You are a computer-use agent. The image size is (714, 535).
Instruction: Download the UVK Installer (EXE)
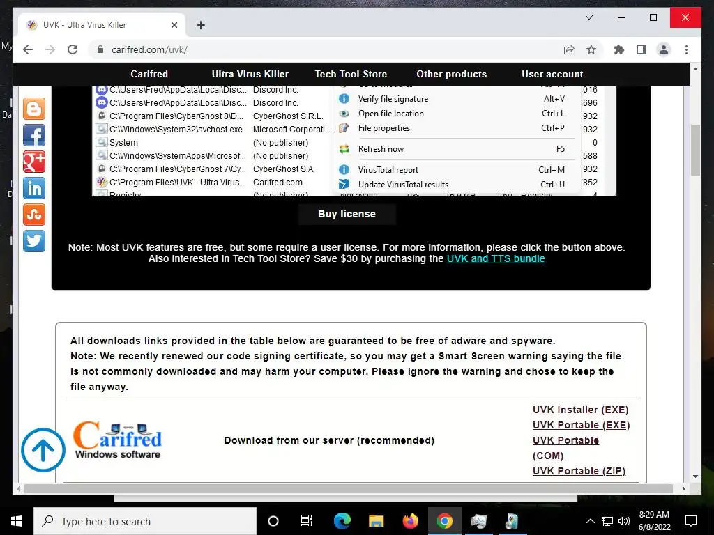click(581, 410)
